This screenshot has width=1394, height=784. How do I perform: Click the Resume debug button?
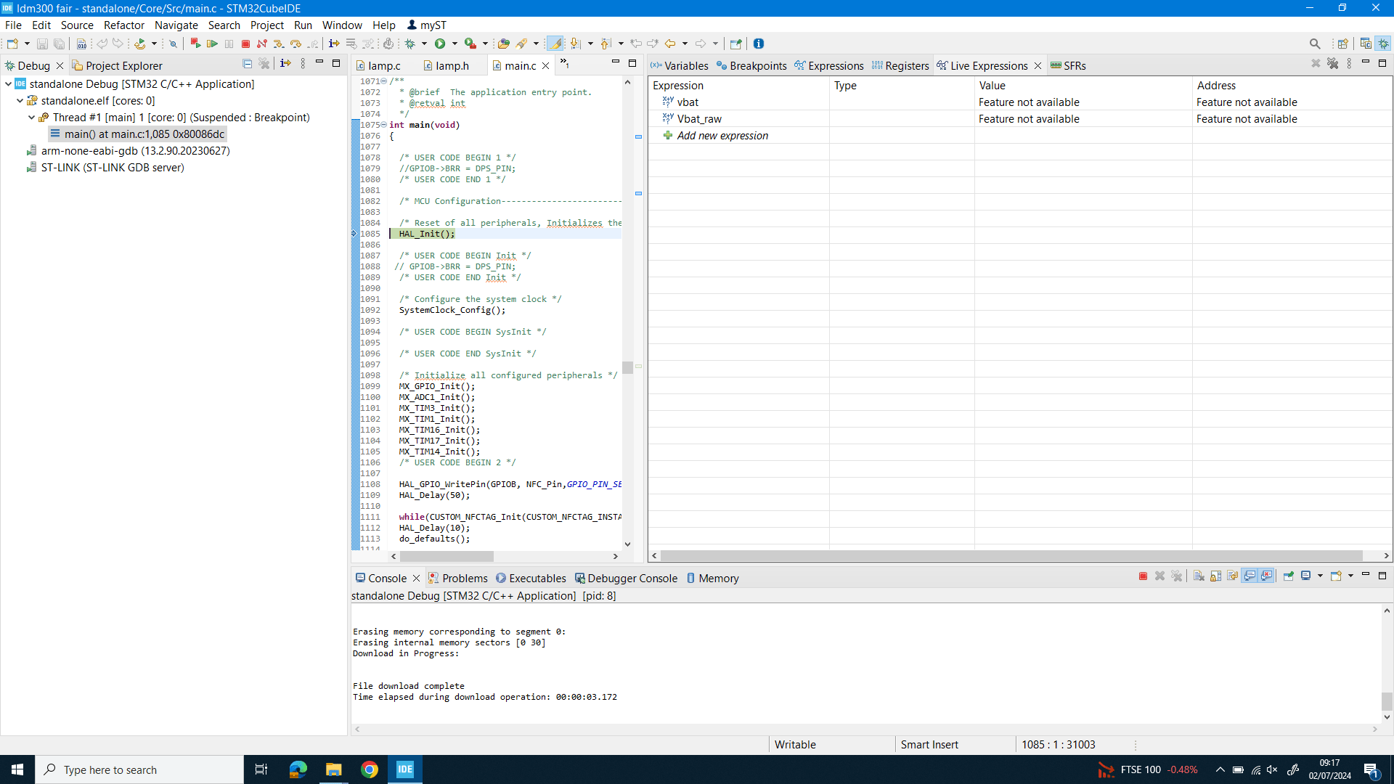tap(212, 44)
